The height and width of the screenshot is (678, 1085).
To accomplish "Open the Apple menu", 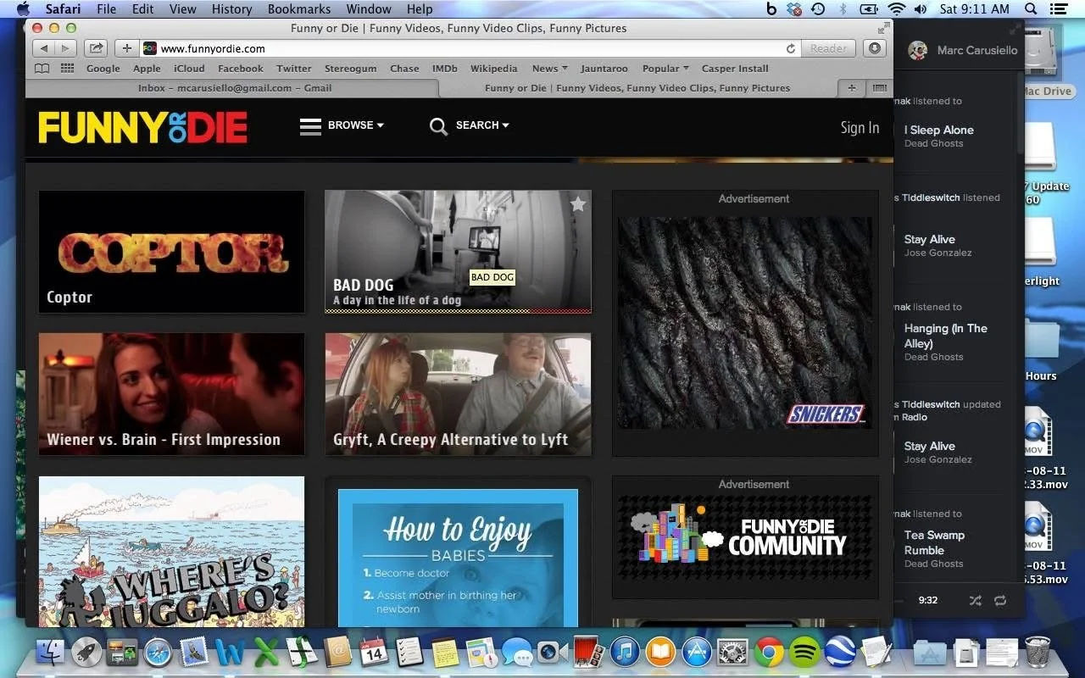I will click(23, 8).
